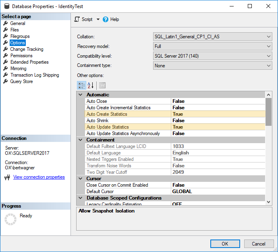The height and width of the screenshot is (252, 278).
Task: Click the connection plug icon
Action: click(7, 177)
